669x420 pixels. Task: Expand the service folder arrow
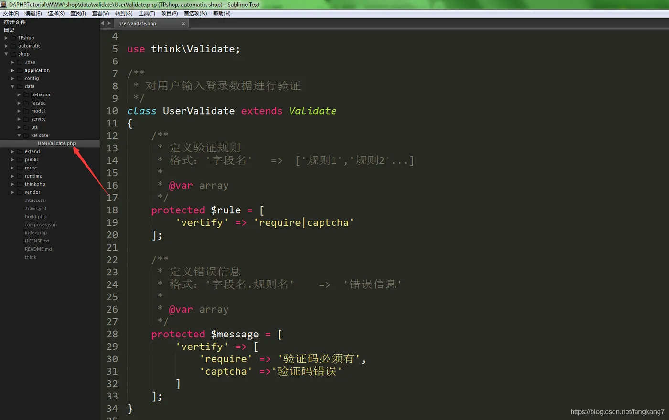[19, 119]
